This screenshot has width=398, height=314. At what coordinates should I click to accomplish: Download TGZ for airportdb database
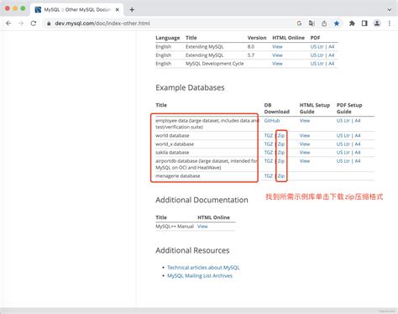[268, 161]
